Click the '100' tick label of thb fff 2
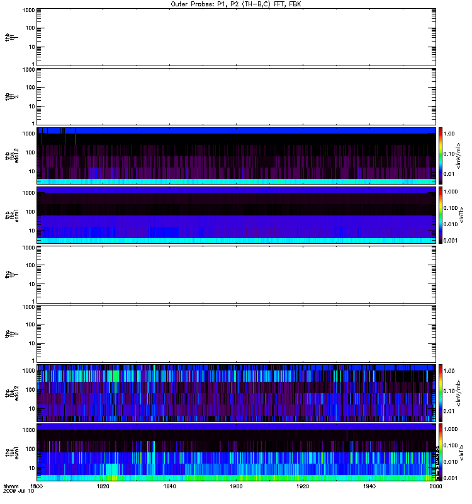This screenshot has width=472, height=504. click(x=30, y=88)
